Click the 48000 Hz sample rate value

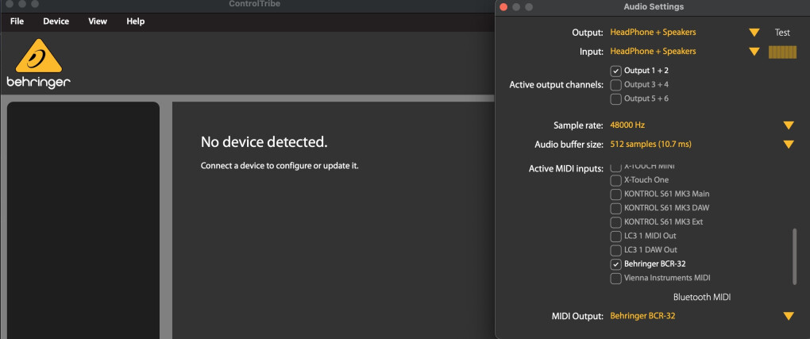point(627,125)
